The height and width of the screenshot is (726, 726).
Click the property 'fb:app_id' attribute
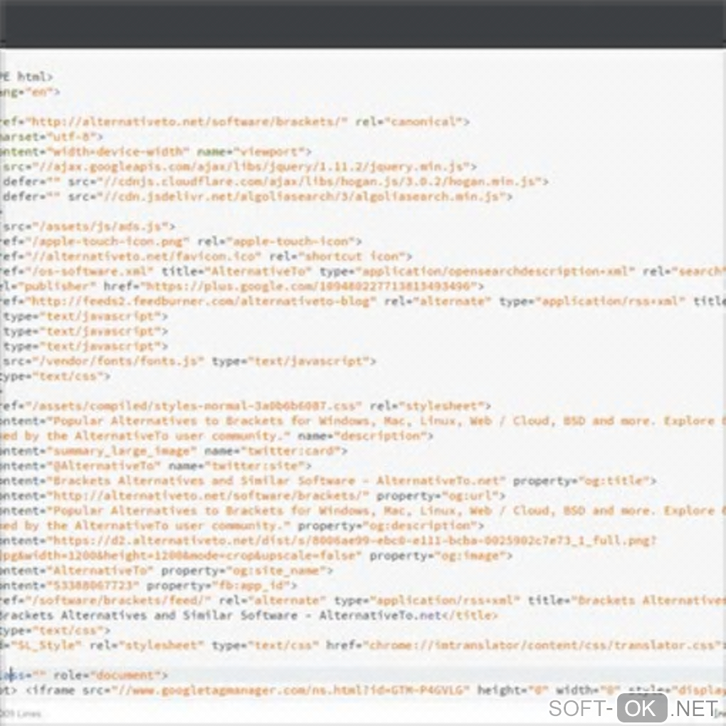click(219, 585)
